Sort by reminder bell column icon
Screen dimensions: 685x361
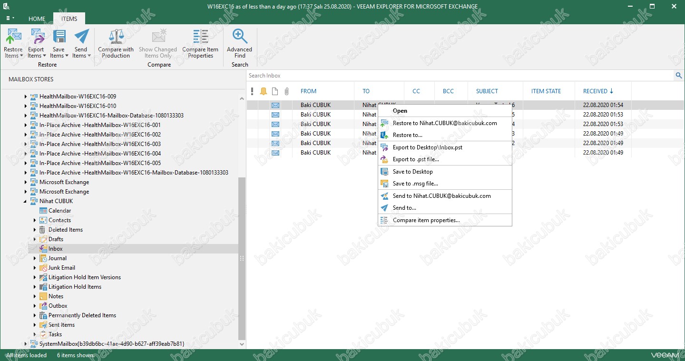[264, 91]
